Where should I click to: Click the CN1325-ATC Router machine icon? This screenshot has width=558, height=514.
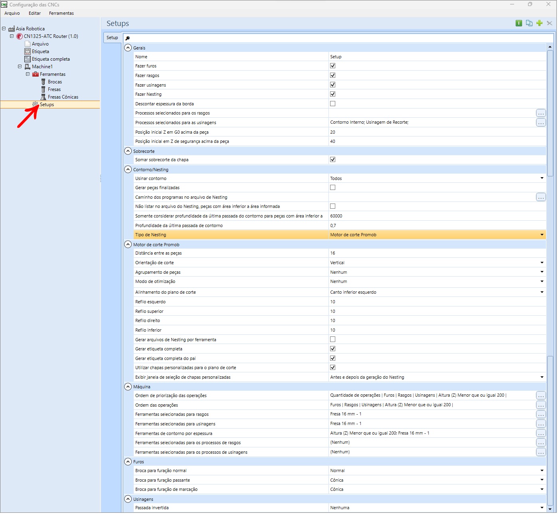point(20,36)
